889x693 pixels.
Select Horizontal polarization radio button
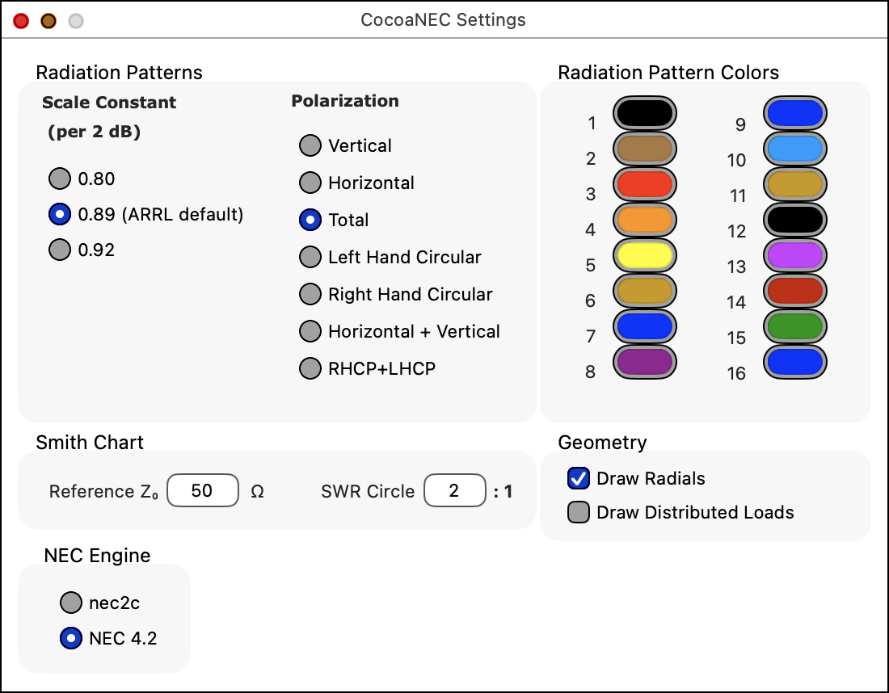pyautogui.click(x=310, y=183)
